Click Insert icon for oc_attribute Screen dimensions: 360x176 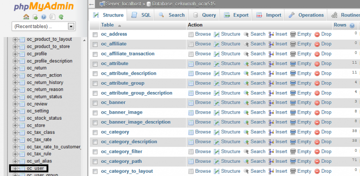pos(271,64)
